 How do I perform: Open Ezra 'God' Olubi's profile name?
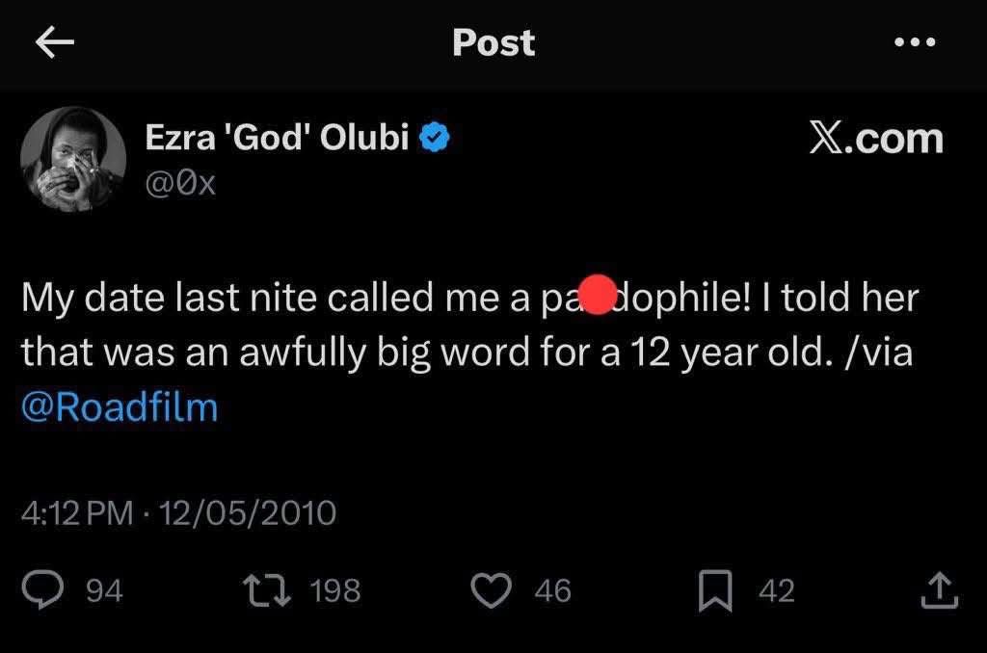(279, 139)
